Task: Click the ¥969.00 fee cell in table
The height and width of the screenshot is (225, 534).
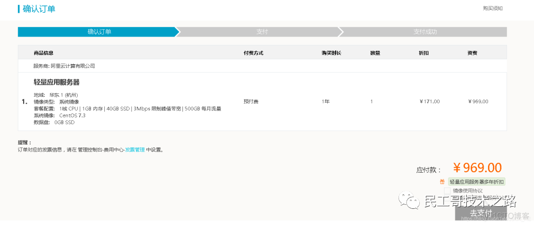Action: tap(478, 102)
